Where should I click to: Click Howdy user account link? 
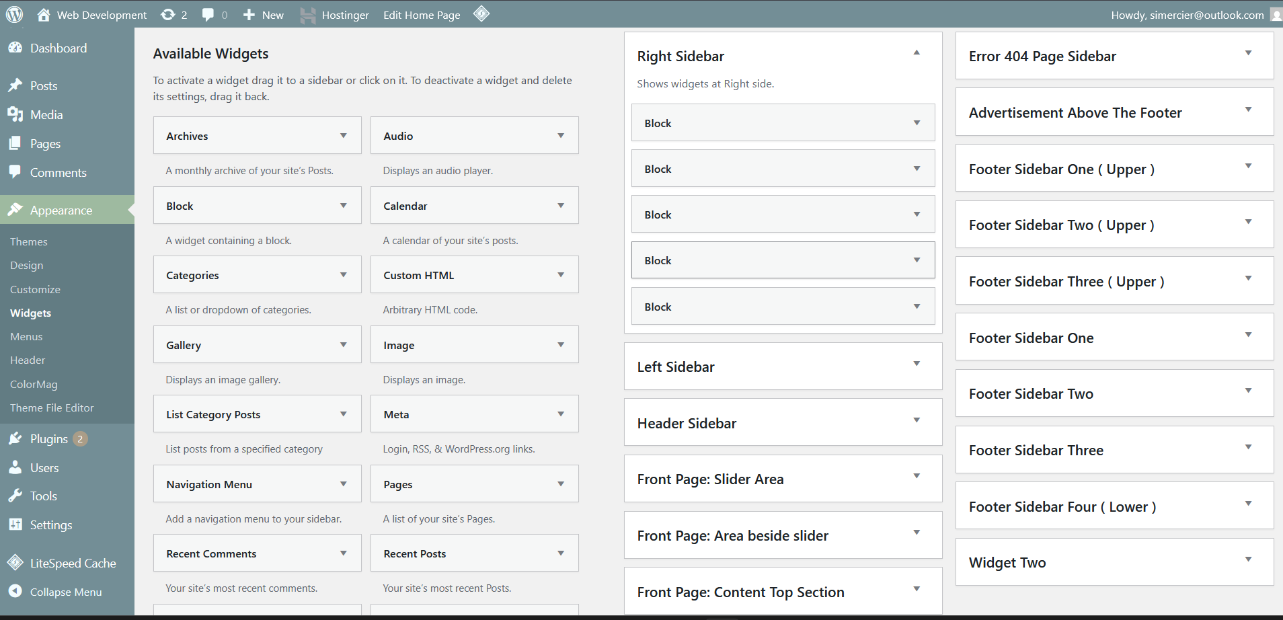[x=1187, y=15]
